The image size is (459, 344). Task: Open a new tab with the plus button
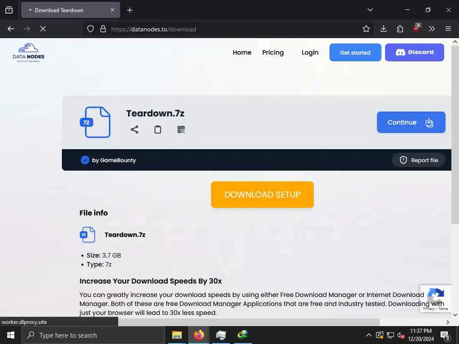(x=130, y=10)
